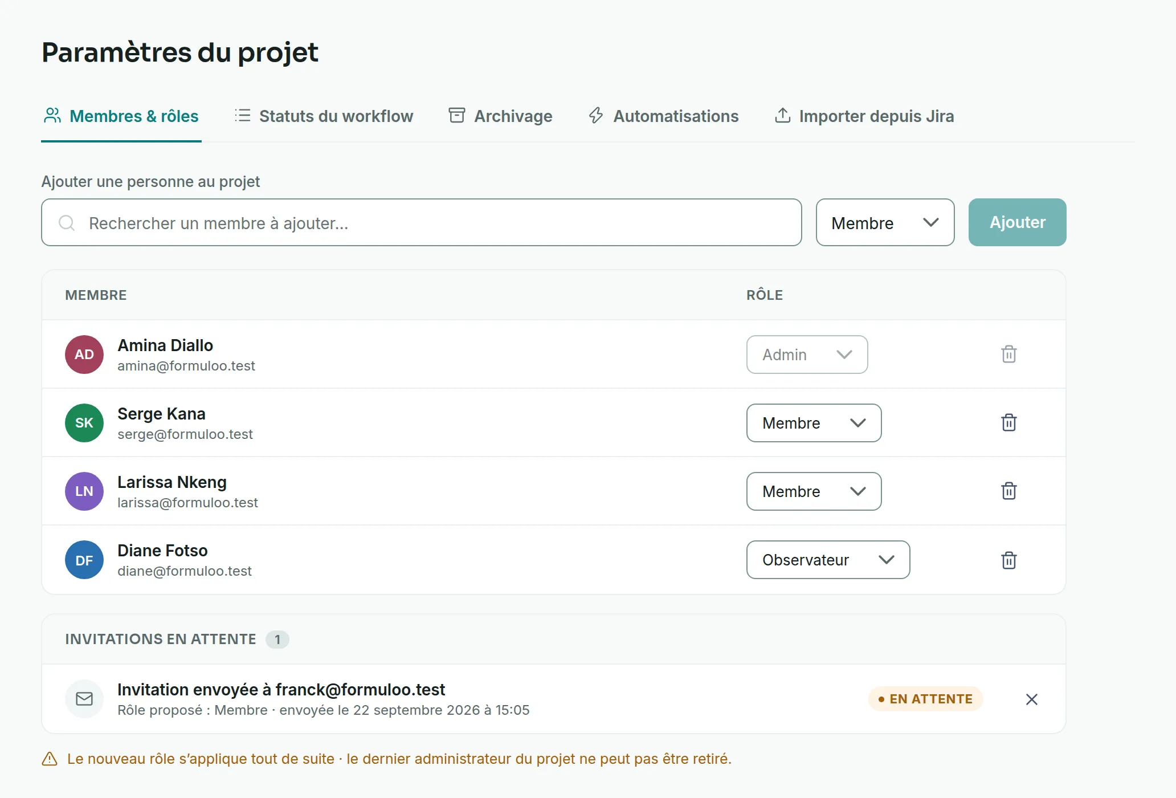Delete Amina Diallo with trash icon
Viewport: 1176px width, 798px height.
pos(1008,354)
